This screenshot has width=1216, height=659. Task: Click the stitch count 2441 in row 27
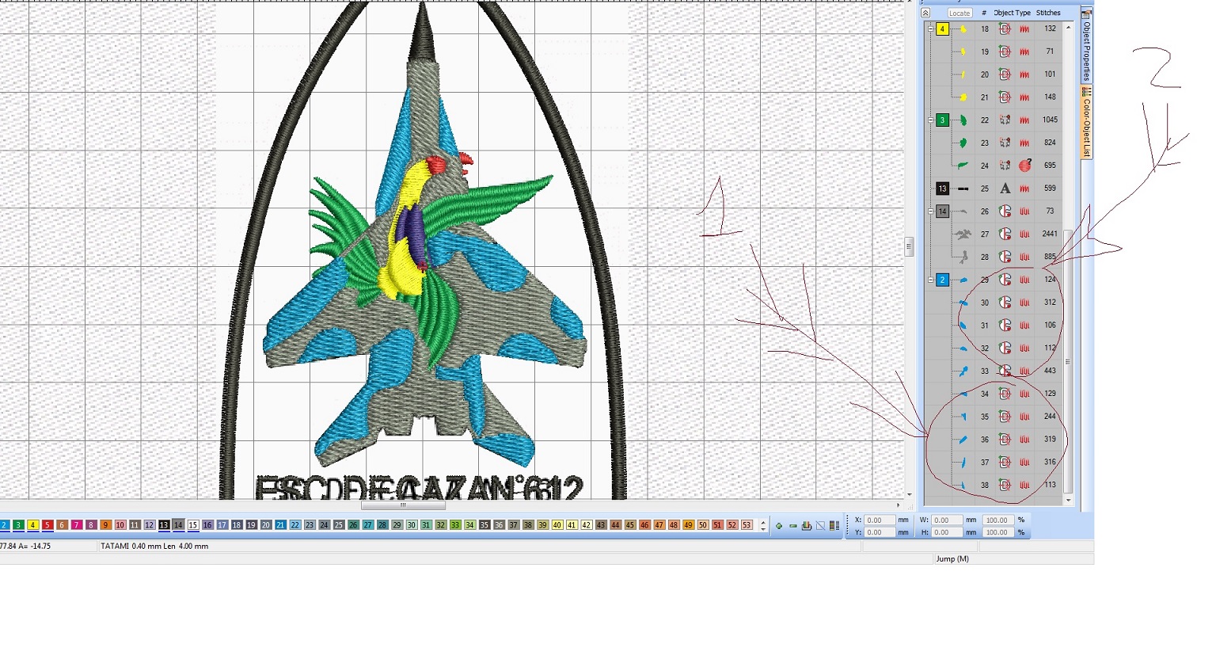1050,234
